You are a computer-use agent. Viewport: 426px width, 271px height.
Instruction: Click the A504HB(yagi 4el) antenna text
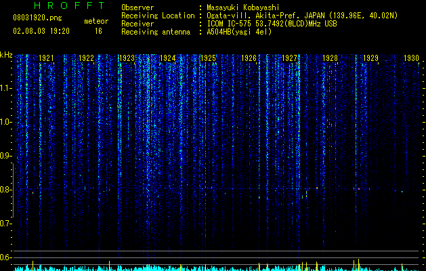(x=239, y=32)
